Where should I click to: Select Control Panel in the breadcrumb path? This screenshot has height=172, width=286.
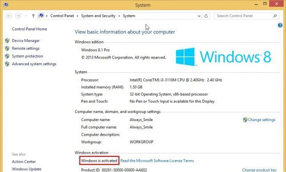62,16
